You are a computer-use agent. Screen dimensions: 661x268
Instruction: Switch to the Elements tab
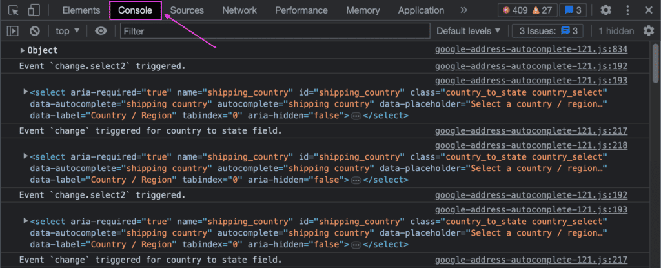pos(81,10)
